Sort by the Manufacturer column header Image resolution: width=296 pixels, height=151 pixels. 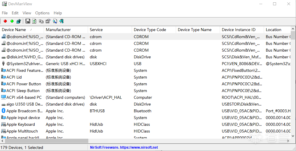pyautogui.click(x=58, y=30)
